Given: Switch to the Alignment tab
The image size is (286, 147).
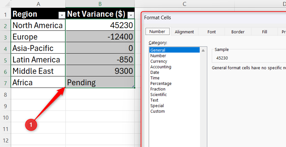Looking at the screenshot, I should [x=184, y=32].
